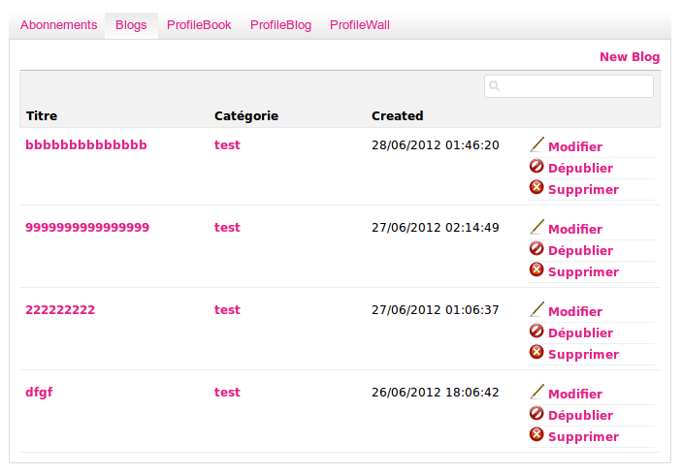Image resolution: width=683 pixels, height=475 pixels.
Task: Open the ProfileBook tab
Action: click(x=199, y=25)
